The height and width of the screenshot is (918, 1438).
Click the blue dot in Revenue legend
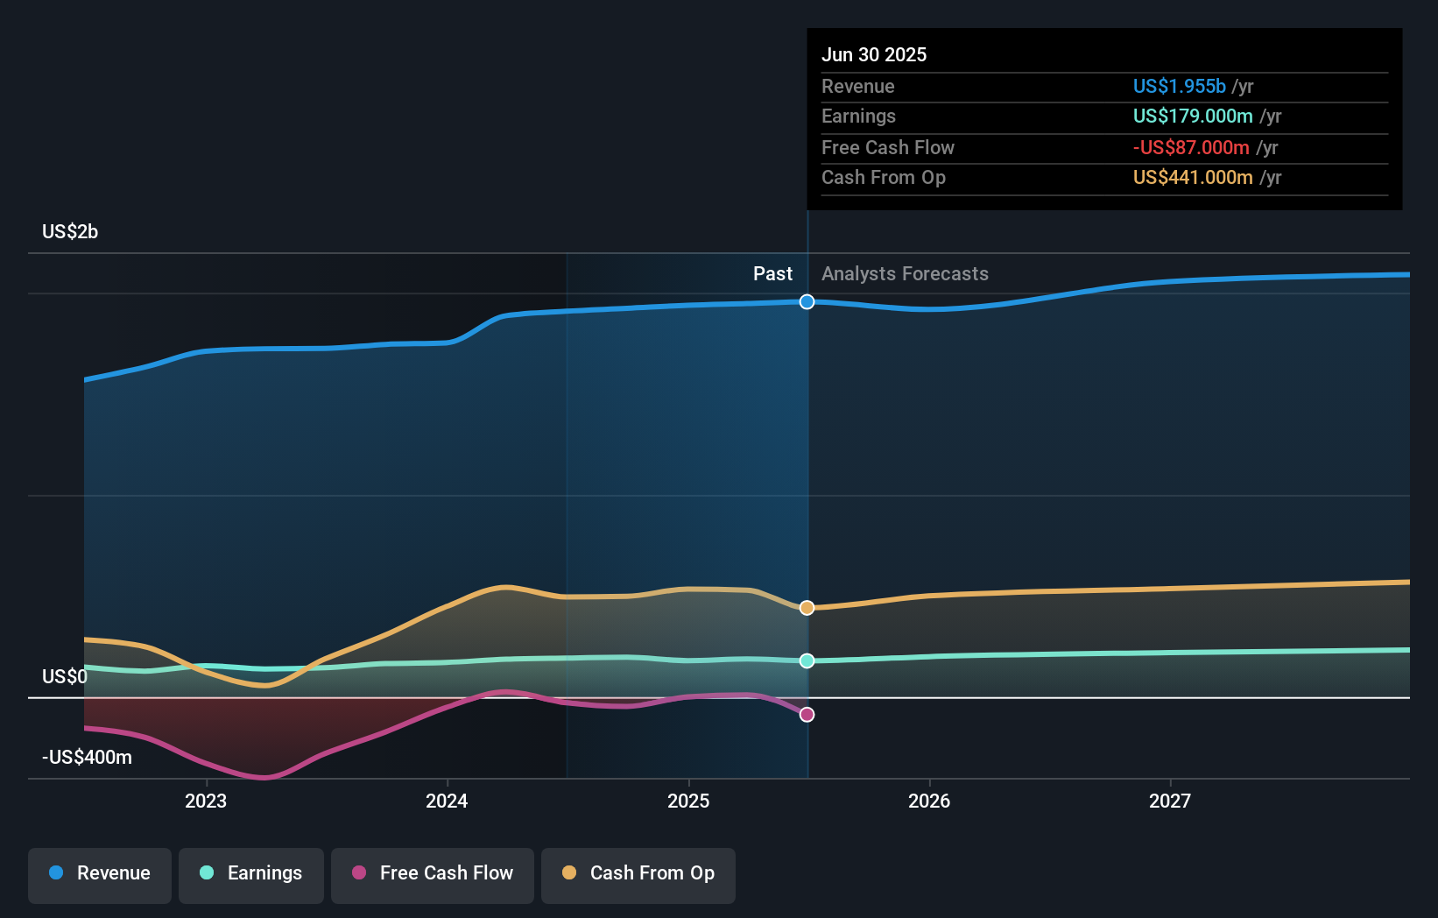pyautogui.click(x=56, y=872)
